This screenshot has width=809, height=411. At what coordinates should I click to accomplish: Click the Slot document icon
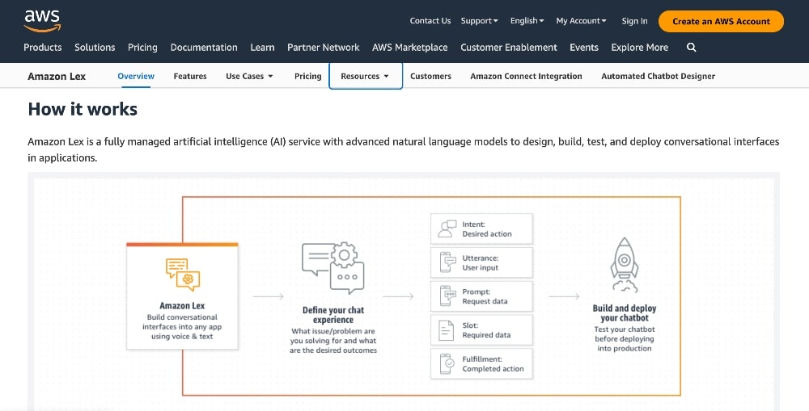tap(446, 330)
